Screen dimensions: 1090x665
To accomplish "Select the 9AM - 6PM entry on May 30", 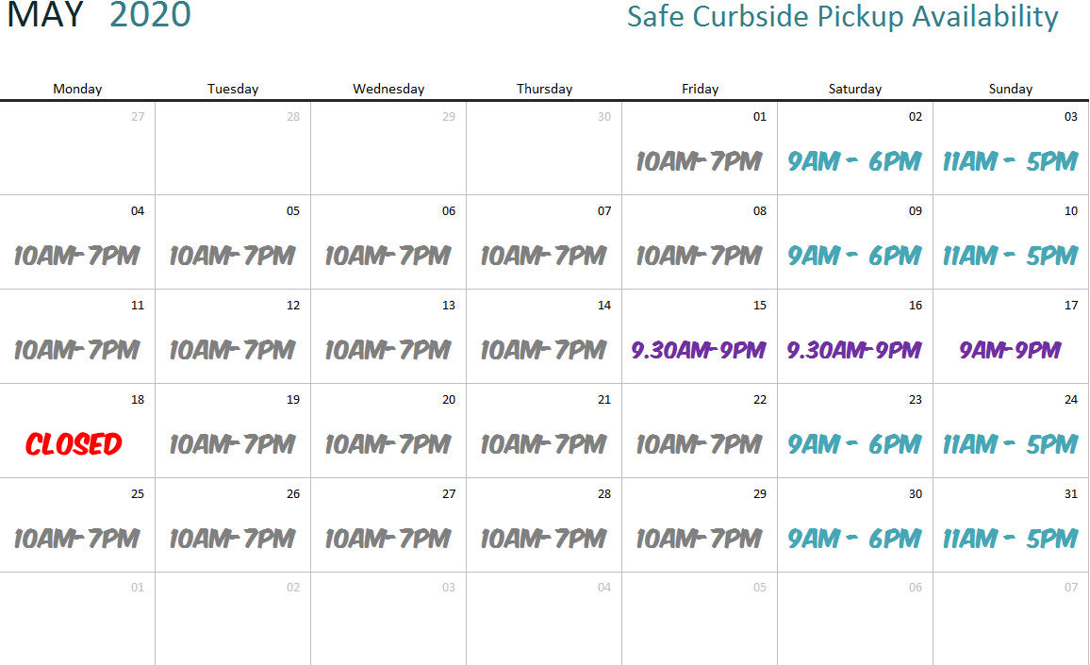I will pyautogui.click(x=854, y=539).
